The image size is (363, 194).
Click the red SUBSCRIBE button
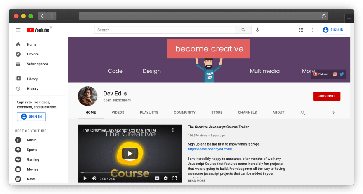pos(327,96)
